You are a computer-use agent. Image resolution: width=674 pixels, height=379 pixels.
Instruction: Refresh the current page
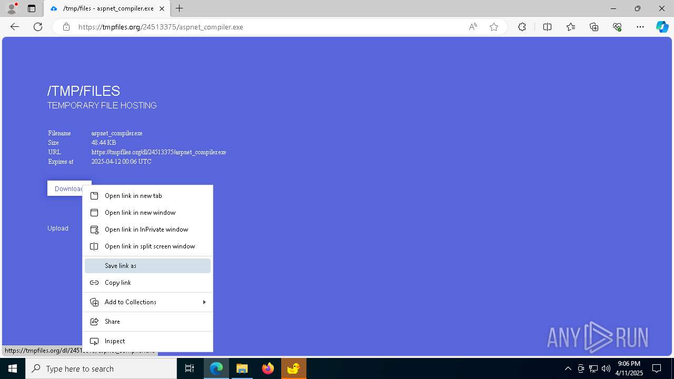click(x=38, y=27)
